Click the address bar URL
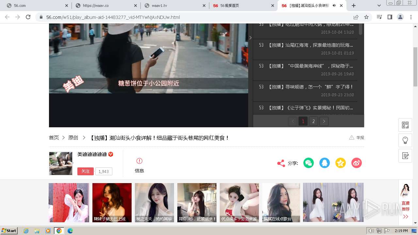 (x=113, y=17)
